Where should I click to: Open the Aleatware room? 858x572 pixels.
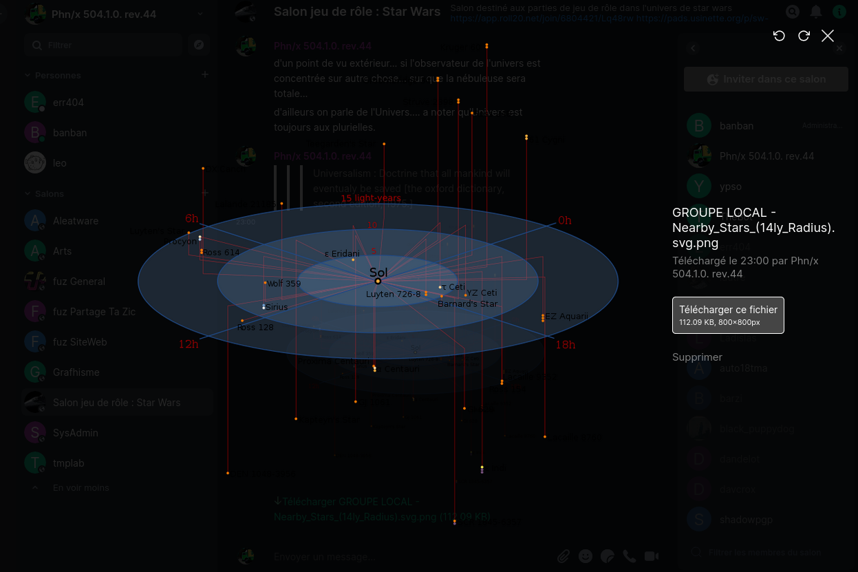117,221
